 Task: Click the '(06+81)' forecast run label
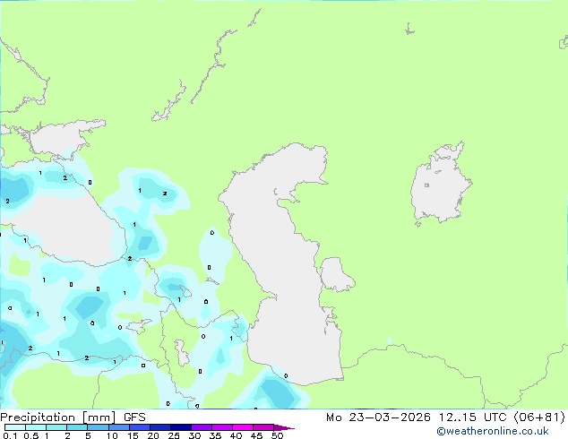539,417
